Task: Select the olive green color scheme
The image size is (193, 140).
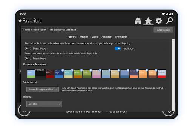Action: [87, 74]
